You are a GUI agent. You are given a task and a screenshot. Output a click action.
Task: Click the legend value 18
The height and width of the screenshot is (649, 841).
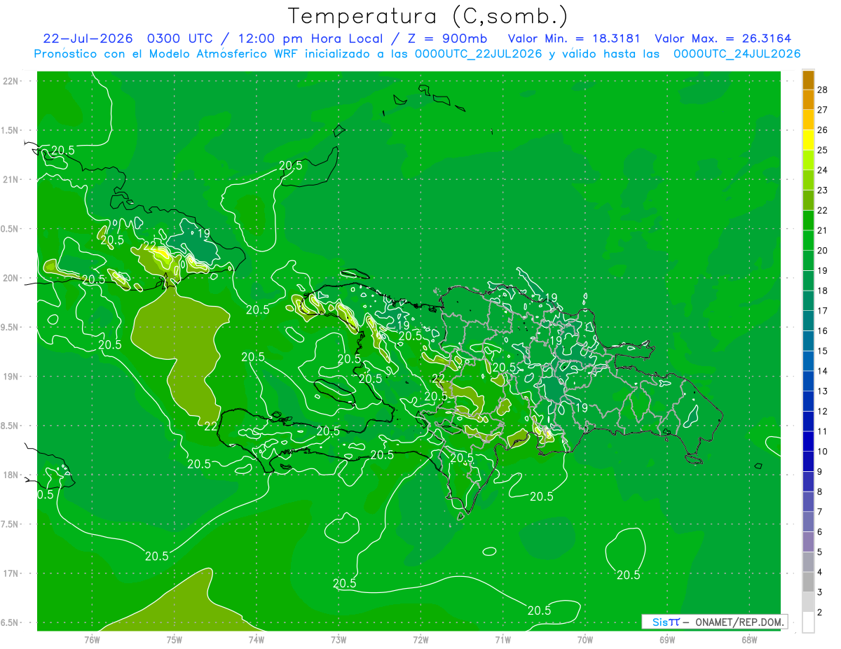coord(823,291)
